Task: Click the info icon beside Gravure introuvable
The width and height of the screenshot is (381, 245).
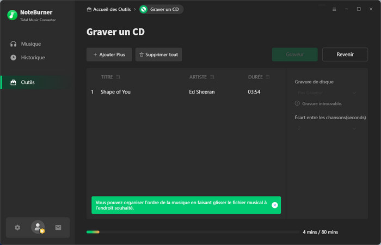Action: pyautogui.click(x=297, y=103)
